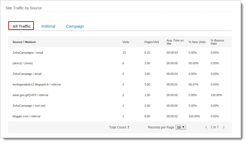The width and height of the screenshot is (246, 143).
Task: Sort by % New Visits column
Action: coord(197,42)
